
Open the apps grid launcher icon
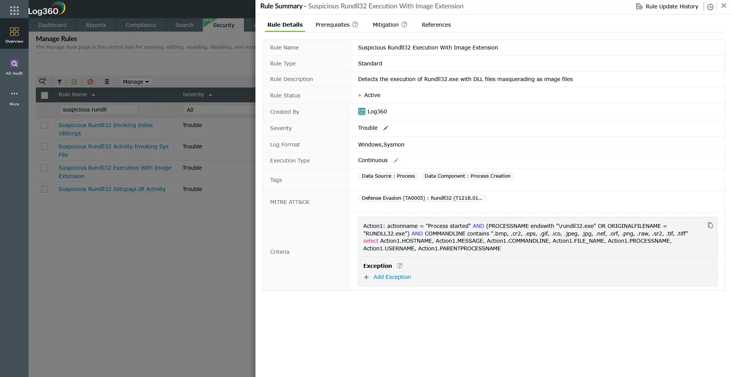pos(14,10)
